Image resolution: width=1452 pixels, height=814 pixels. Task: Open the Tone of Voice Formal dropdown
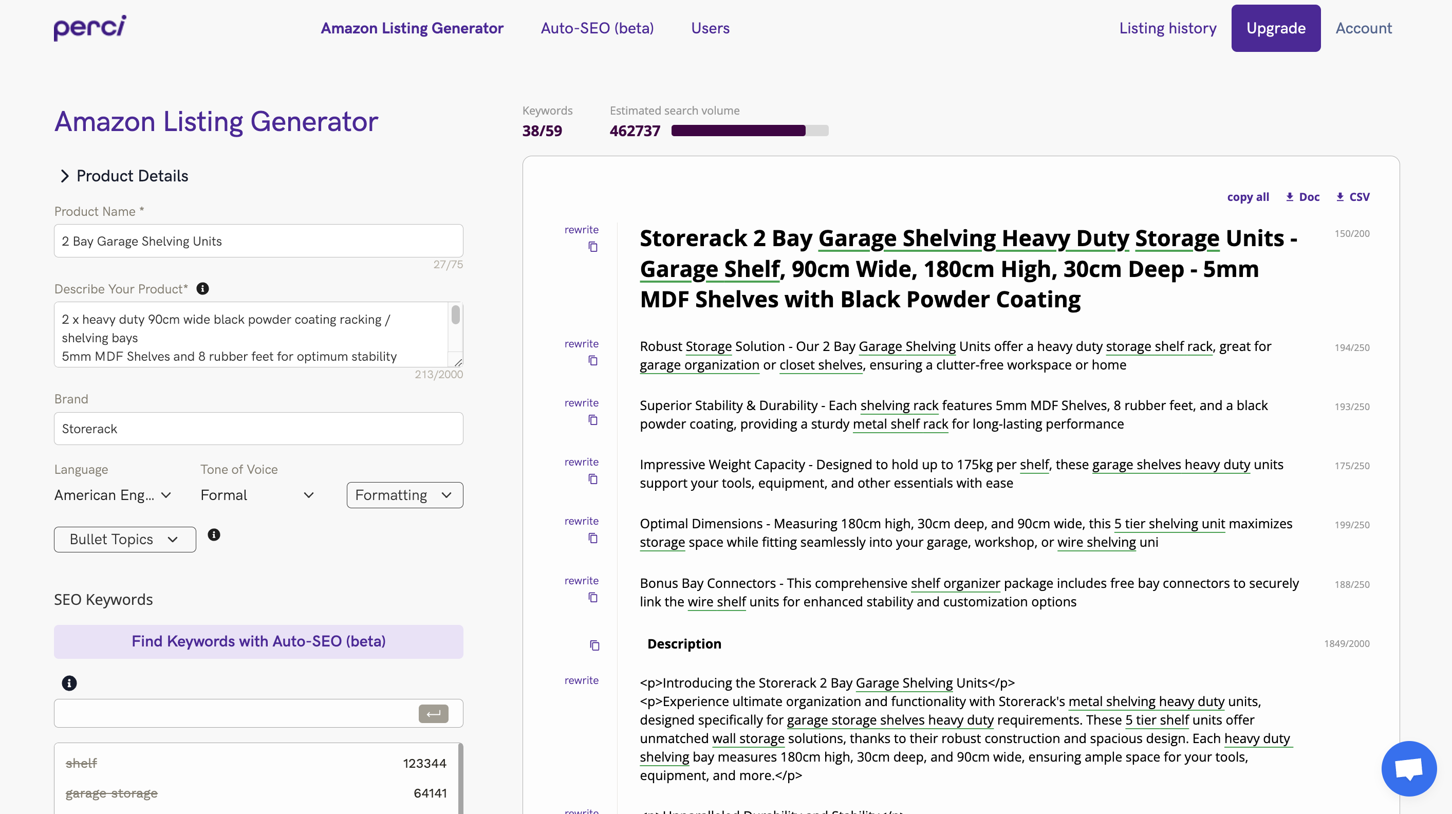click(x=257, y=495)
